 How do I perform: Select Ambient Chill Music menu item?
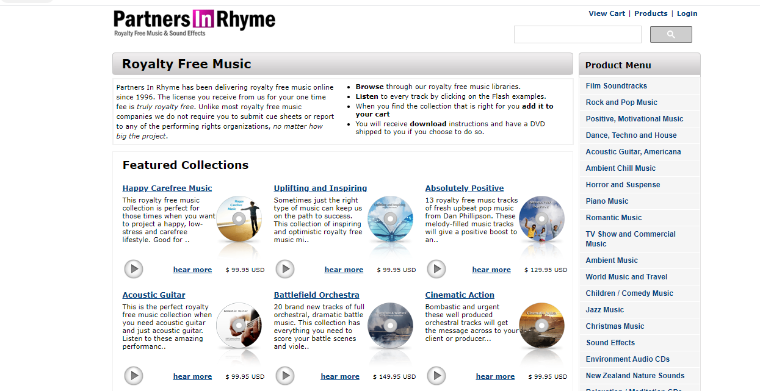tap(639, 168)
